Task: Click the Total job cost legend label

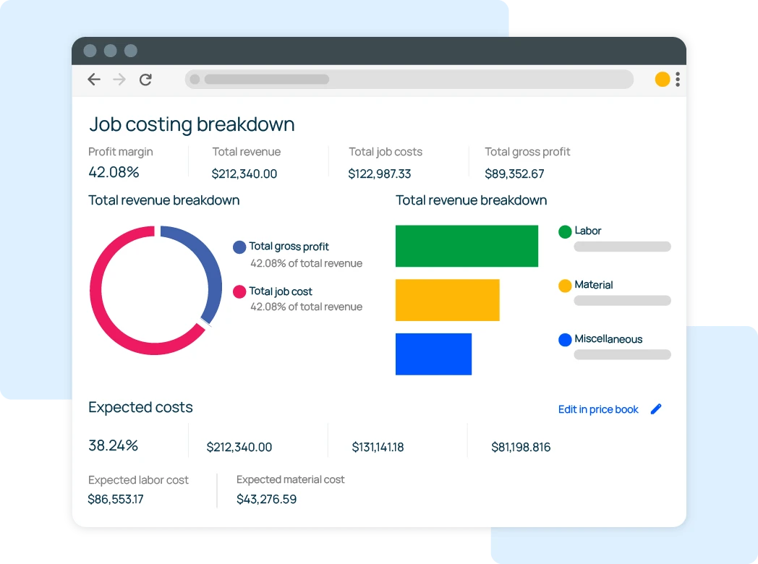Action: pos(281,291)
